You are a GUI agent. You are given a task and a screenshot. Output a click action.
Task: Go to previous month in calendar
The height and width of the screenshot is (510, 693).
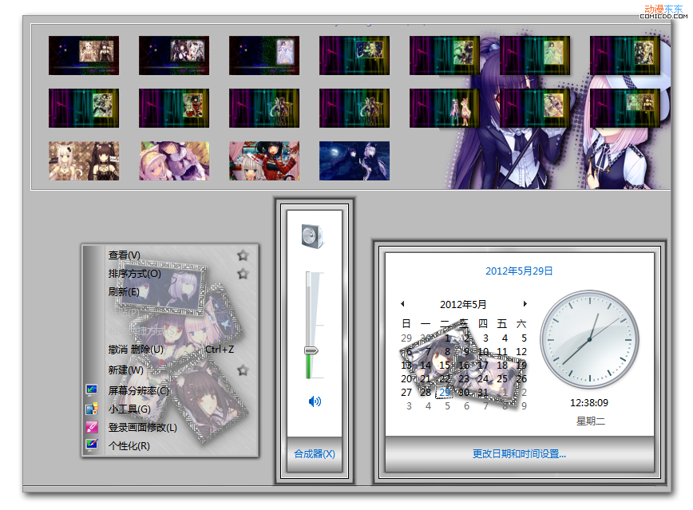pyautogui.click(x=402, y=304)
